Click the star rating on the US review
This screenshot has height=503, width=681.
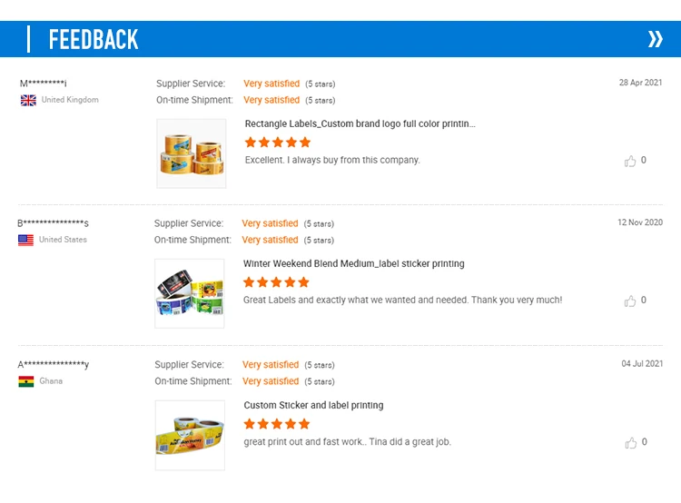(276, 283)
